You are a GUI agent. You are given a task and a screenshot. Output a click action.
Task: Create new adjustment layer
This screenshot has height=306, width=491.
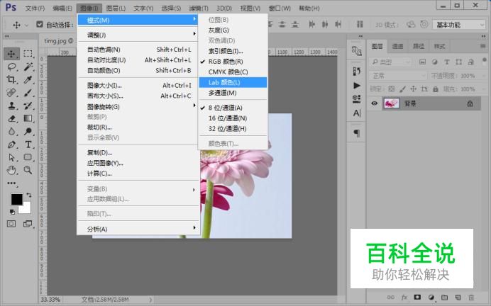[431, 297]
